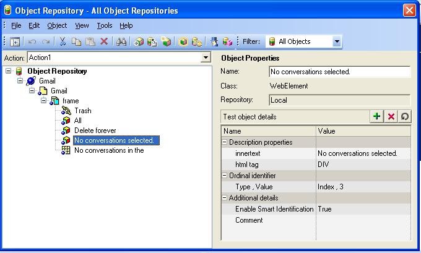421x253 pixels.
Task: Click the Trash link icon in tree
Action: coord(66,111)
